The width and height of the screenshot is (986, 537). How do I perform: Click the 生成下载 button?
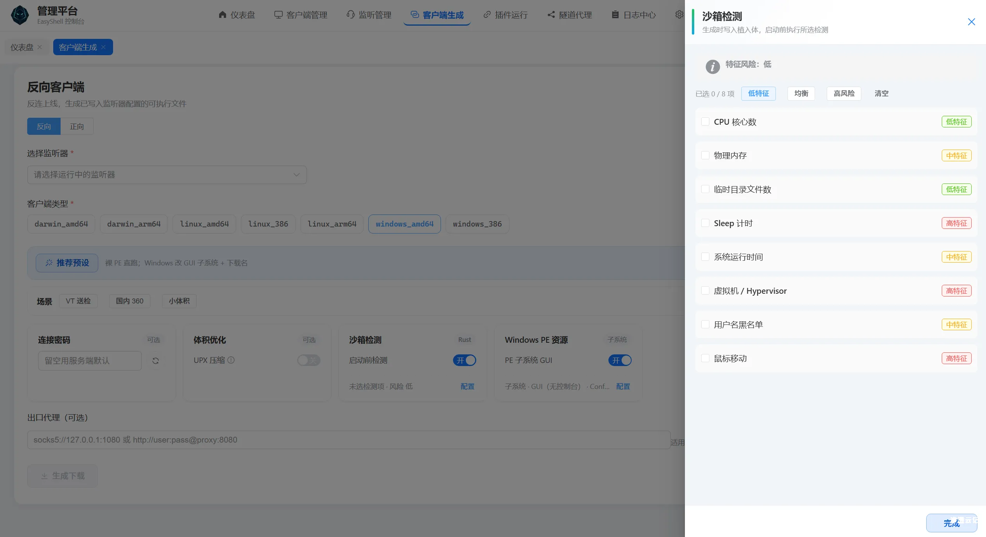point(62,476)
